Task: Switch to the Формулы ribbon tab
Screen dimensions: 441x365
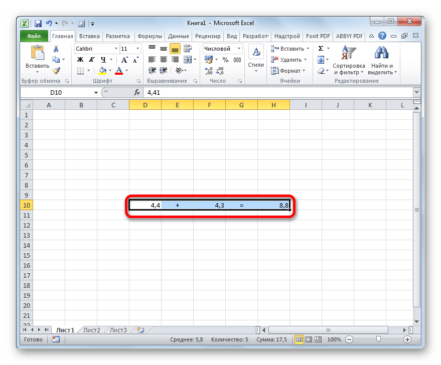Action: [x=150, y=36]
